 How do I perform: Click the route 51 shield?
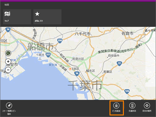pyautogui.click(x=119, y=64)
